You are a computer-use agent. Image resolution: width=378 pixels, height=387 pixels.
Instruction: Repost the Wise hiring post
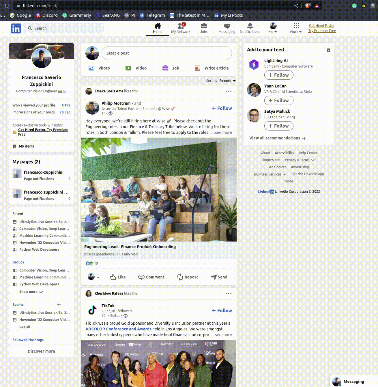pos(188,277)
